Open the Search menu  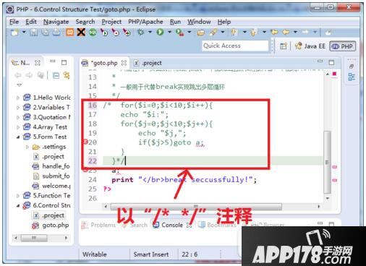pyautogui.click(x=85, y=22)
